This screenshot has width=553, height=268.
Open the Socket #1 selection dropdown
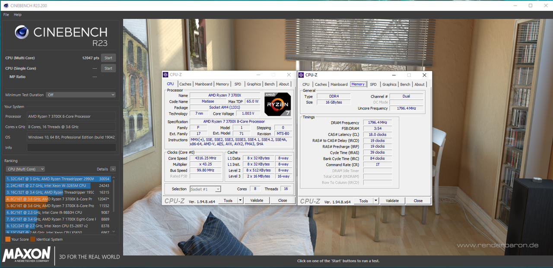pyautogui.click(x=206, y=189)
